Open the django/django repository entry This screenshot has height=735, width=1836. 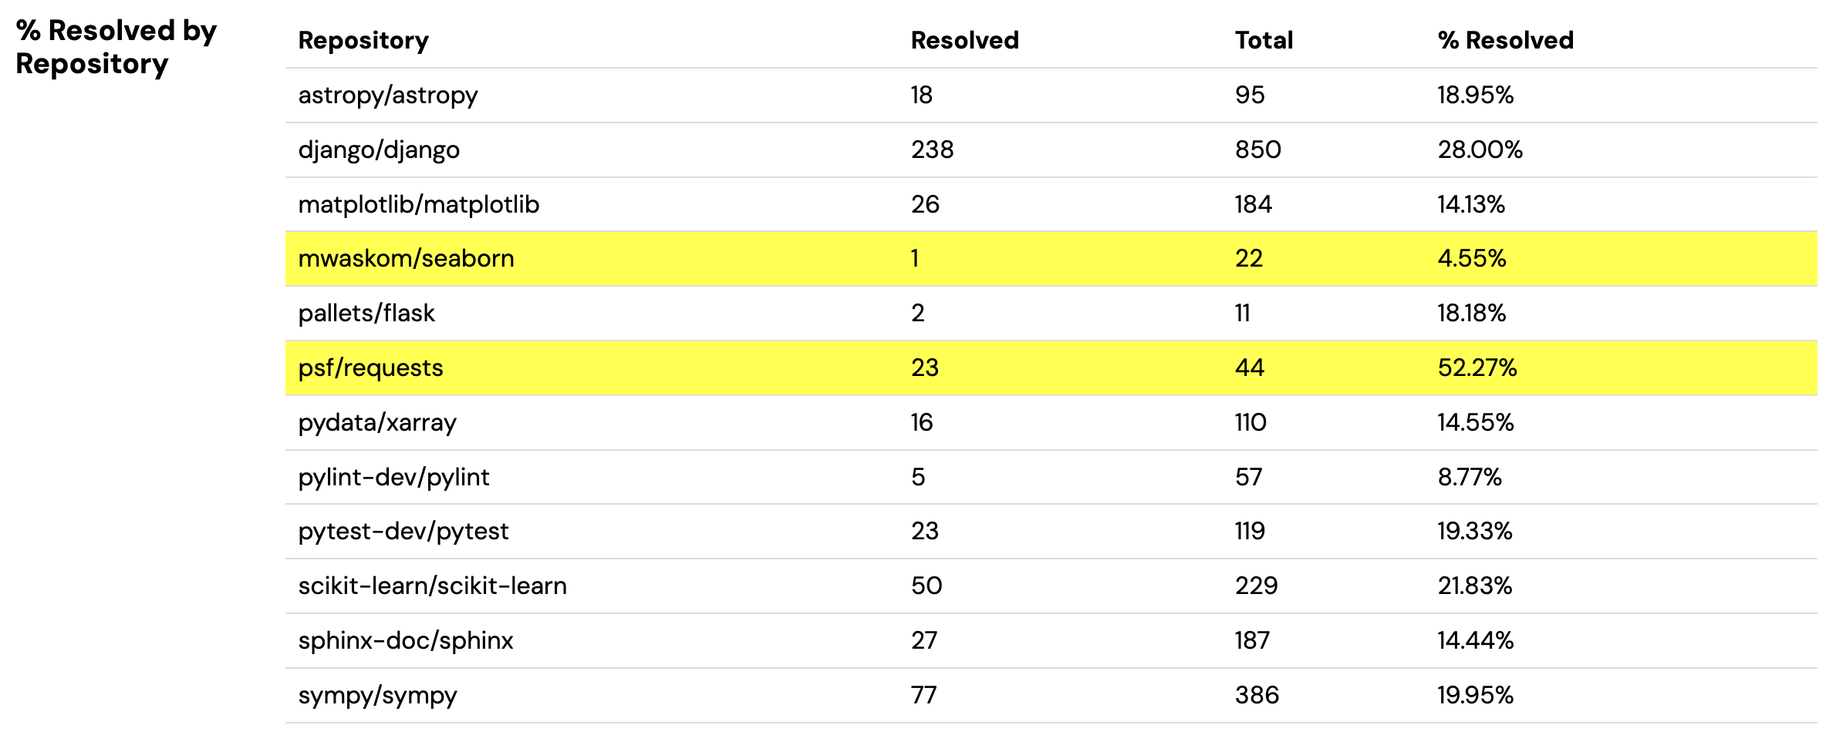click(x=379, y=149)
